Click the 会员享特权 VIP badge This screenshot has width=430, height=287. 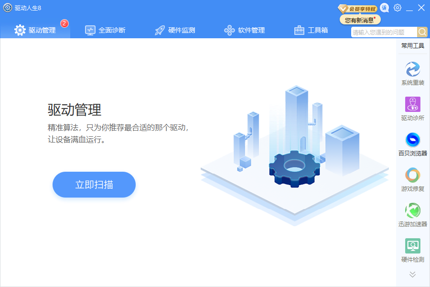[x=357, y=9]
